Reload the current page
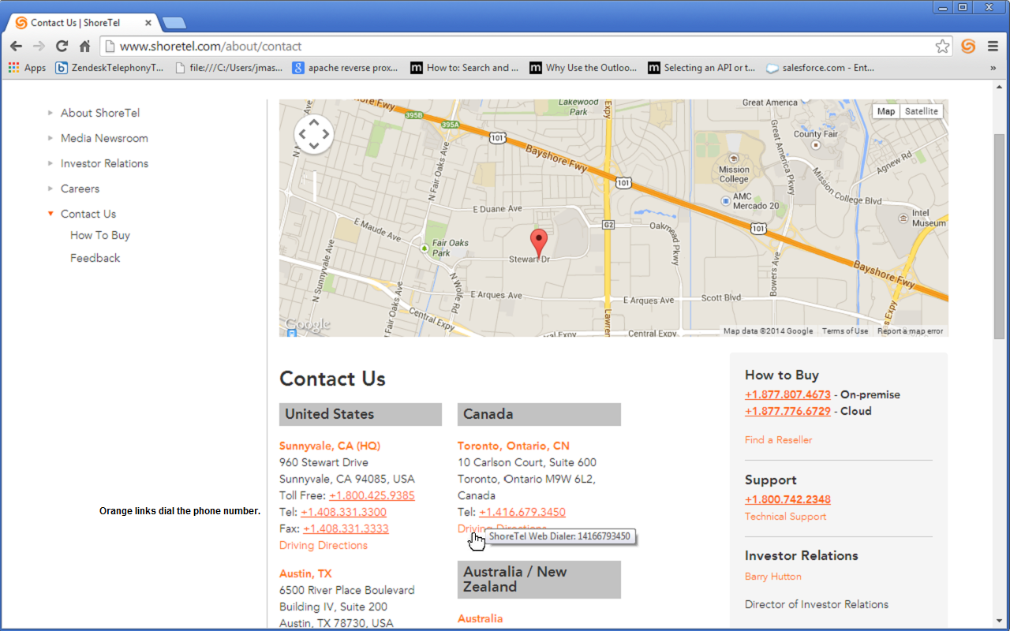Screen dimensions: 1010x631 [x=62, y=47]
